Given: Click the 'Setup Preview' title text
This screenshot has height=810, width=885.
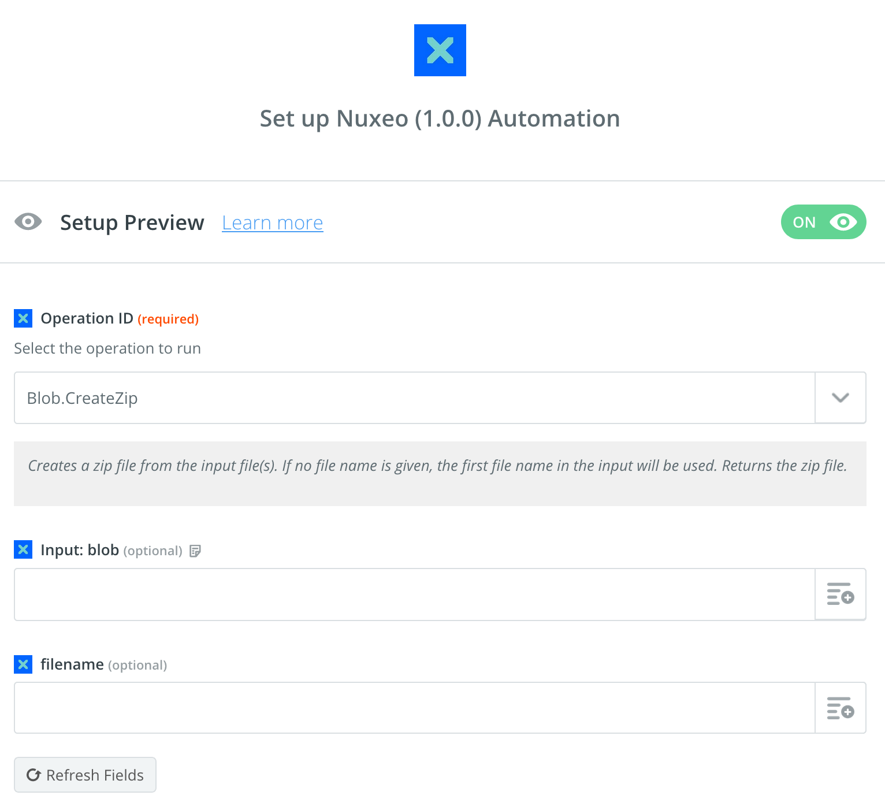Looking at the screenshot, I should coord(132,223).
